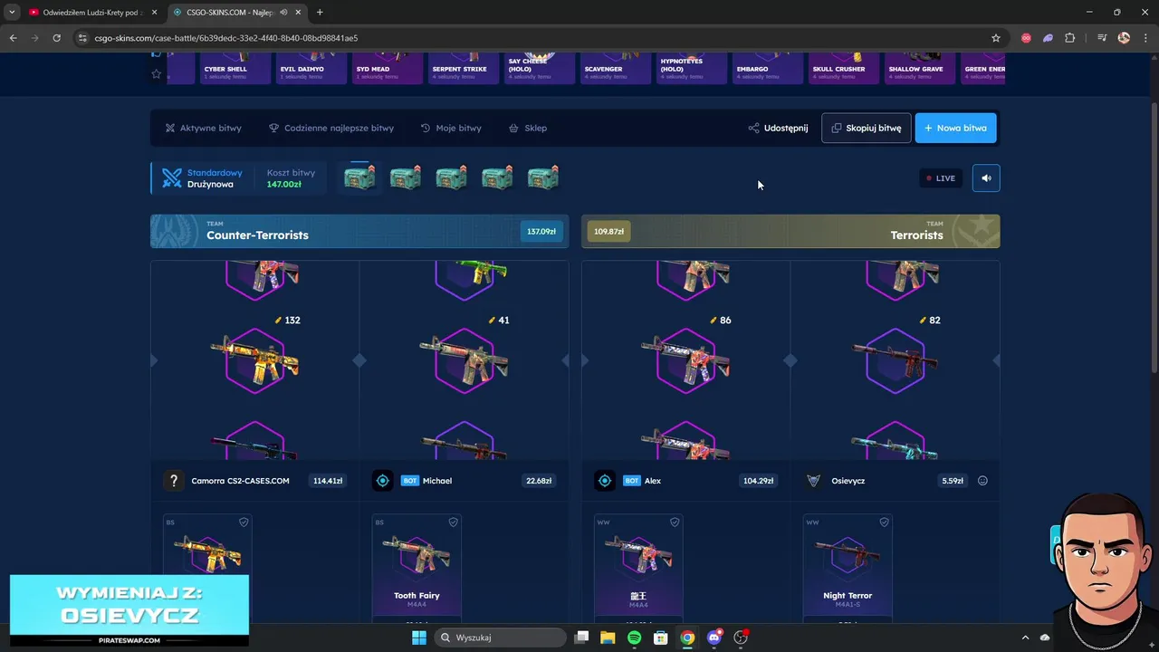Viewport: 1159px width, 652px height.
Task: Click shield icon on Camorra's item card
Action: (244, 523)
